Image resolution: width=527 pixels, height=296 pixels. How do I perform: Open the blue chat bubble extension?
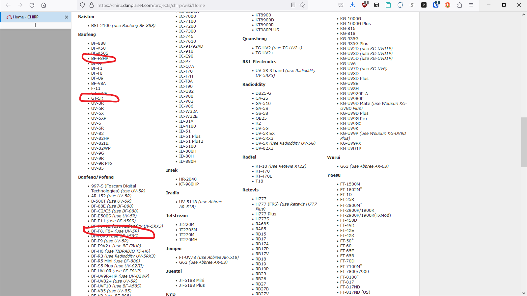pos(400,5)
